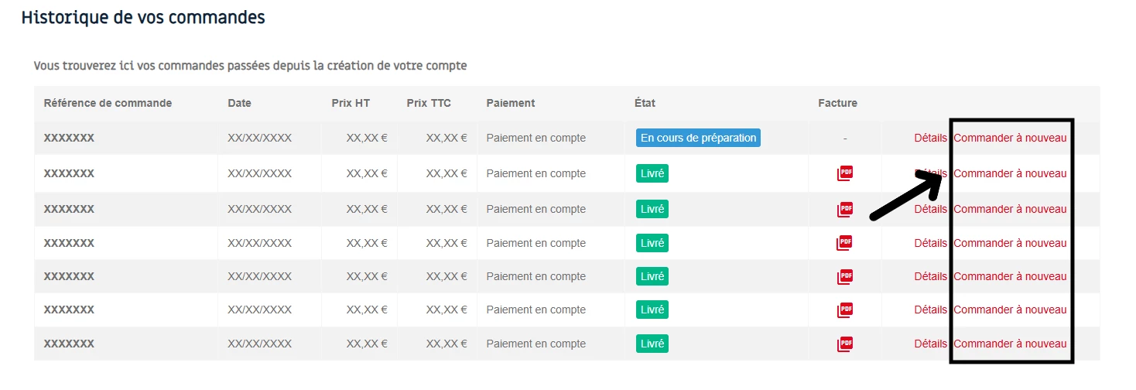
Task: Open PDF invoice in second order row
Action: click(845, 173)
